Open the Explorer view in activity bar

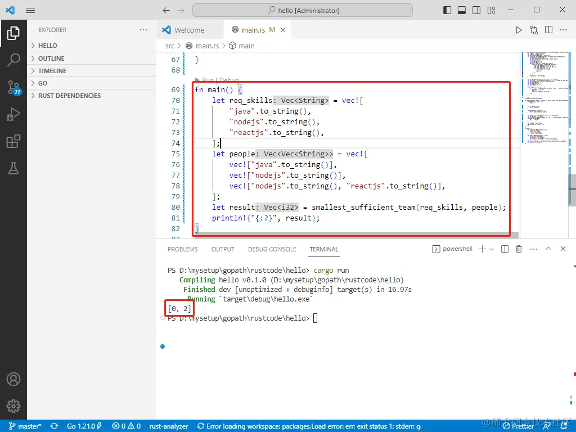tap(13, 33)
